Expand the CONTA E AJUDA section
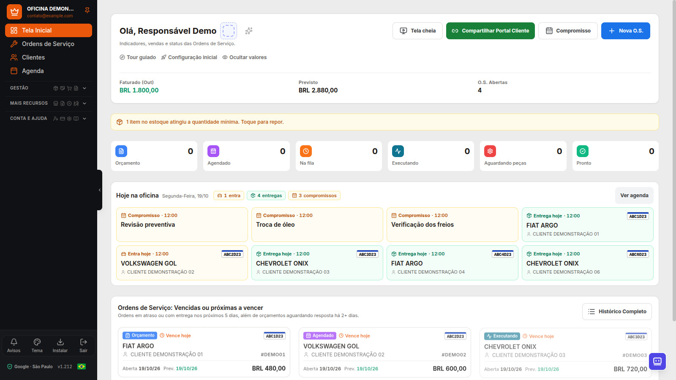The height and width of the screenshot is (380, 676). [48, 119]
